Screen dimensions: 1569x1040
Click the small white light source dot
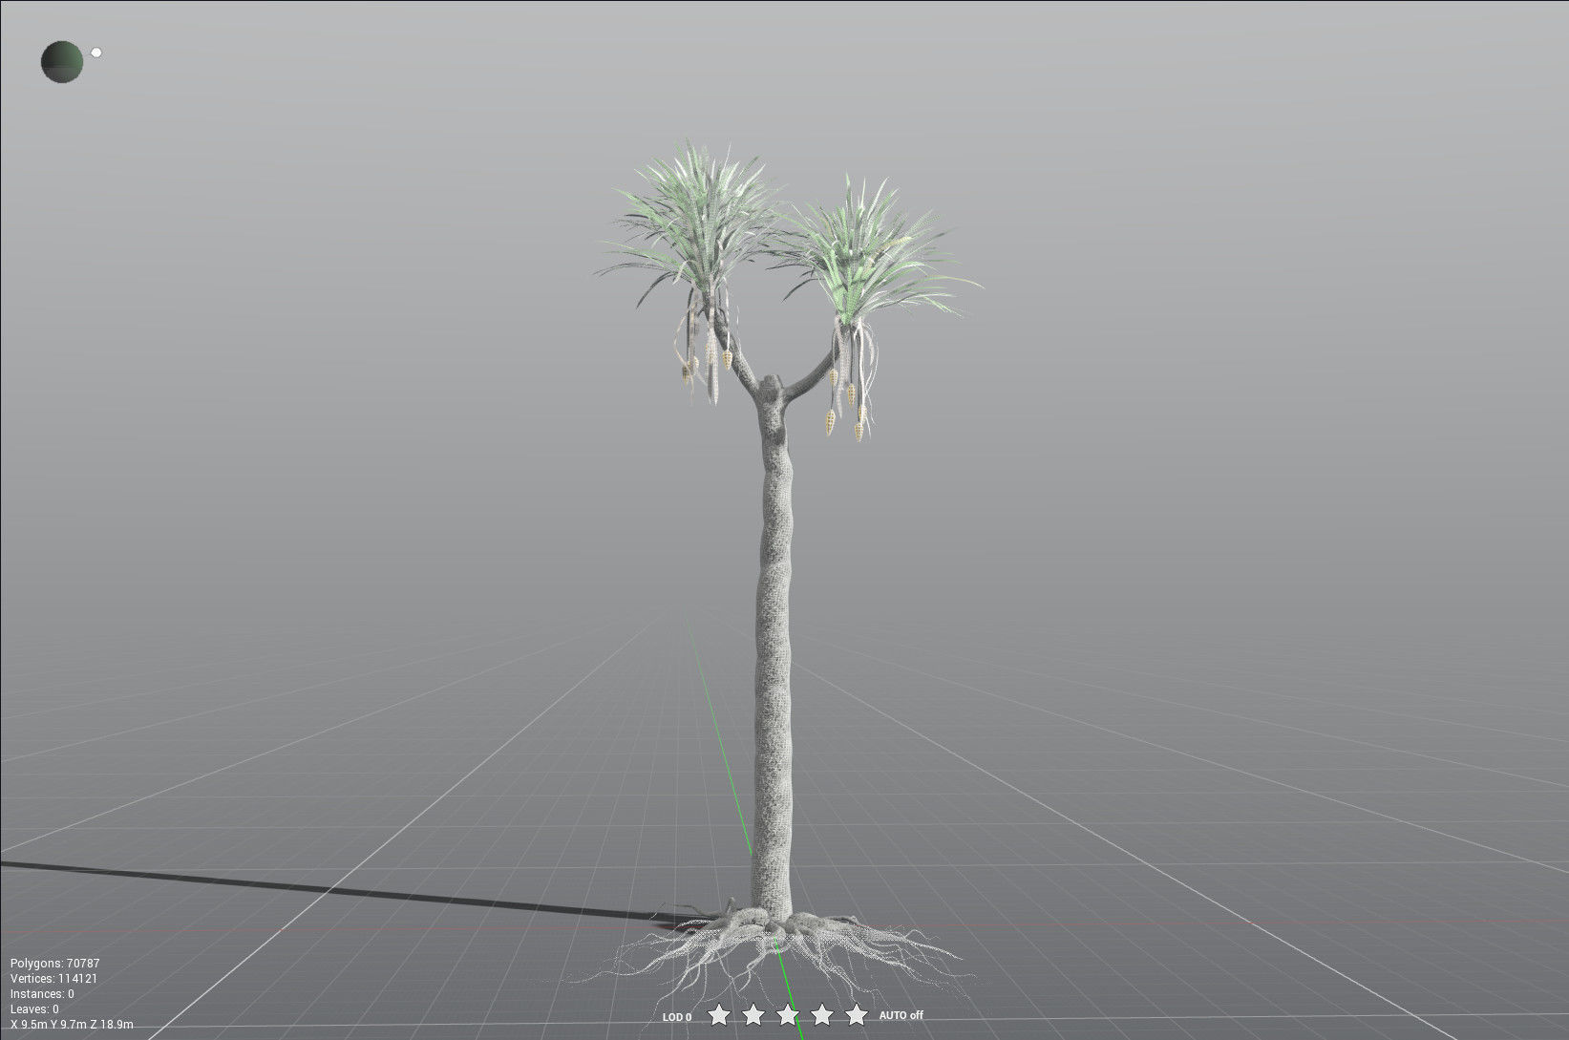pyautogui.click(x=95, y=53)
